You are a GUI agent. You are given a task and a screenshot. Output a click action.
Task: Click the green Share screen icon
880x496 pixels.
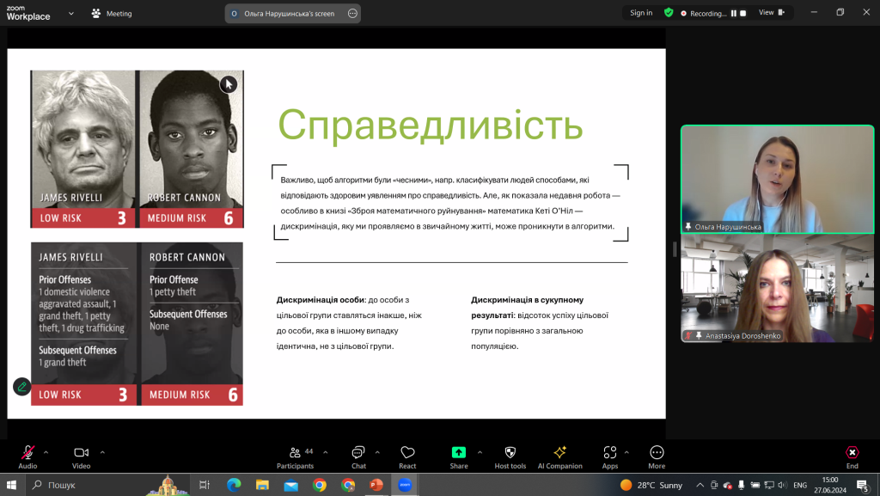[459, 452]
